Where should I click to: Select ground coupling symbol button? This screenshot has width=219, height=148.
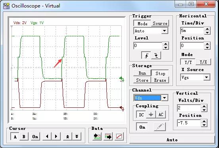(x=151, y=114)
